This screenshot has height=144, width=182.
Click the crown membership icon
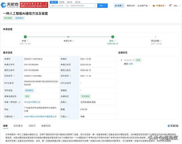[154, 6]
